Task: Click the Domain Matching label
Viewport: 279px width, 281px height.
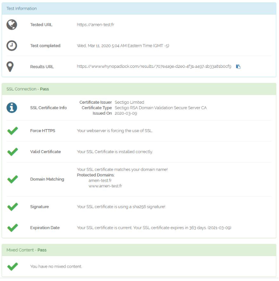Action: pyautogui.click(x=47, y=179)
